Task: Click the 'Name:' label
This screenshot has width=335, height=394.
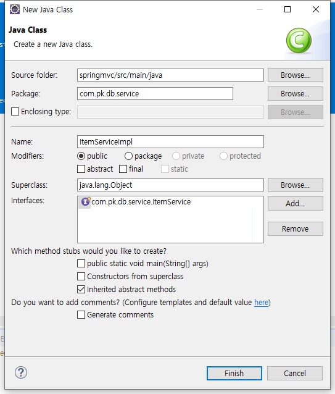Action: tap(22, 142)
